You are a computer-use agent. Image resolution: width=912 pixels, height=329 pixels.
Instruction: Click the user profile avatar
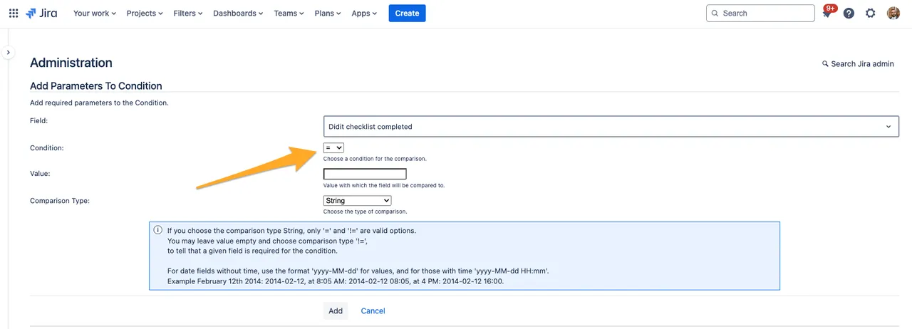(893, 13)
